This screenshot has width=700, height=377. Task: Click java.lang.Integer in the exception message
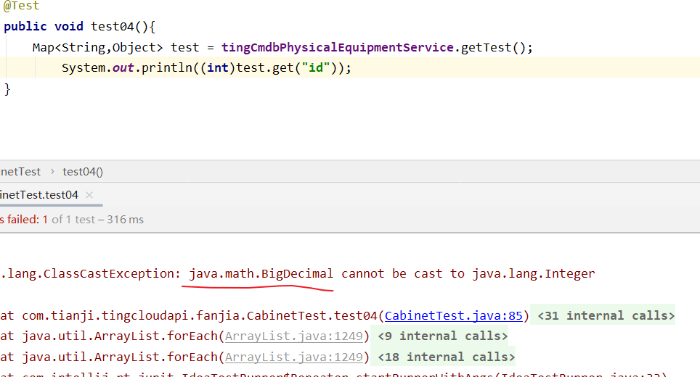pos(534,273)
